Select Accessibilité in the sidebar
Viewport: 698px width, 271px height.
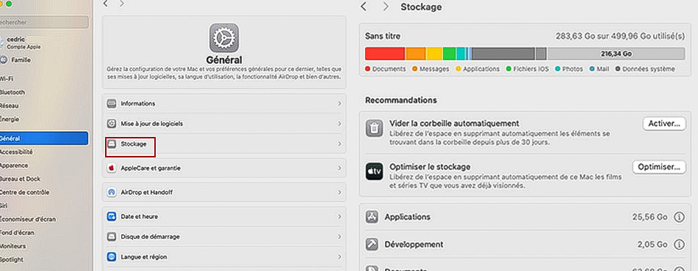click(16, 152)
